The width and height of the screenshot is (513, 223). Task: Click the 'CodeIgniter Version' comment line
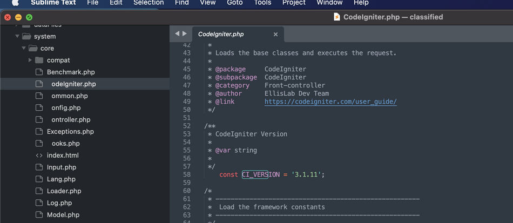point(251,134)
